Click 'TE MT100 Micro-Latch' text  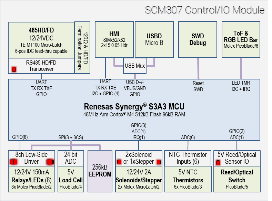coord(41,45)
